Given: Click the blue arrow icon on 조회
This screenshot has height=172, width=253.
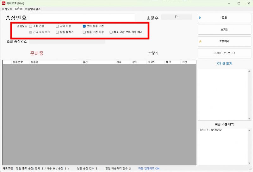Looking at the screenshot, I should click(200, 18).
